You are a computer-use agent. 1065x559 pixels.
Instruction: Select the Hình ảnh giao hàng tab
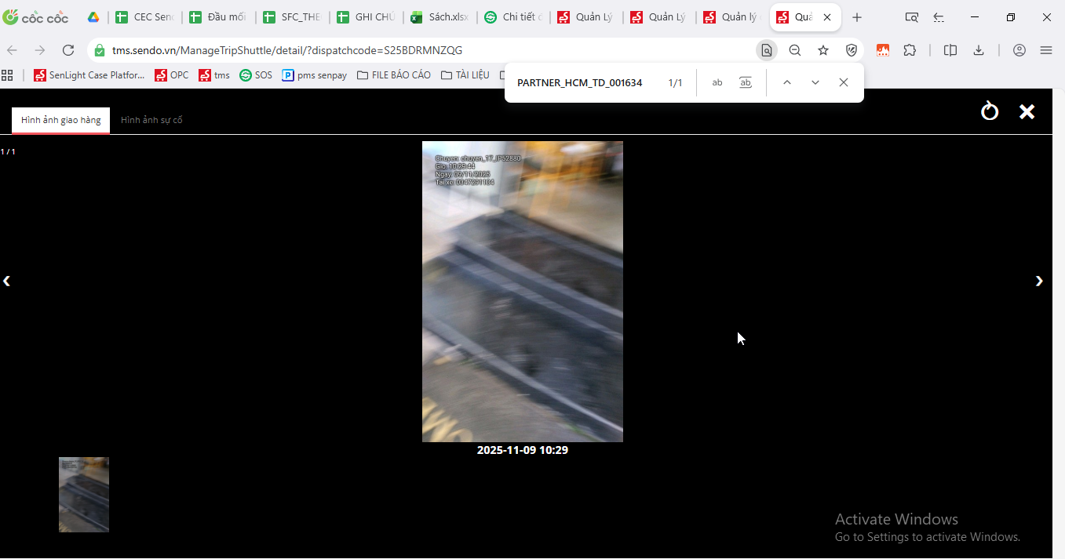61,120
